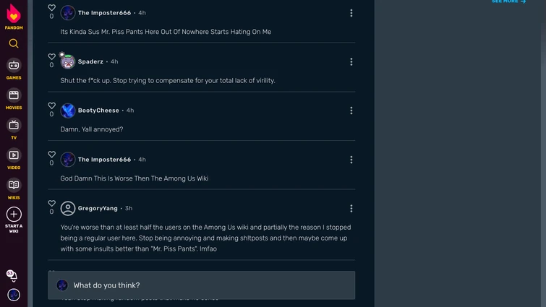Click Spaderz's profile avatar

tap(68, 62)
